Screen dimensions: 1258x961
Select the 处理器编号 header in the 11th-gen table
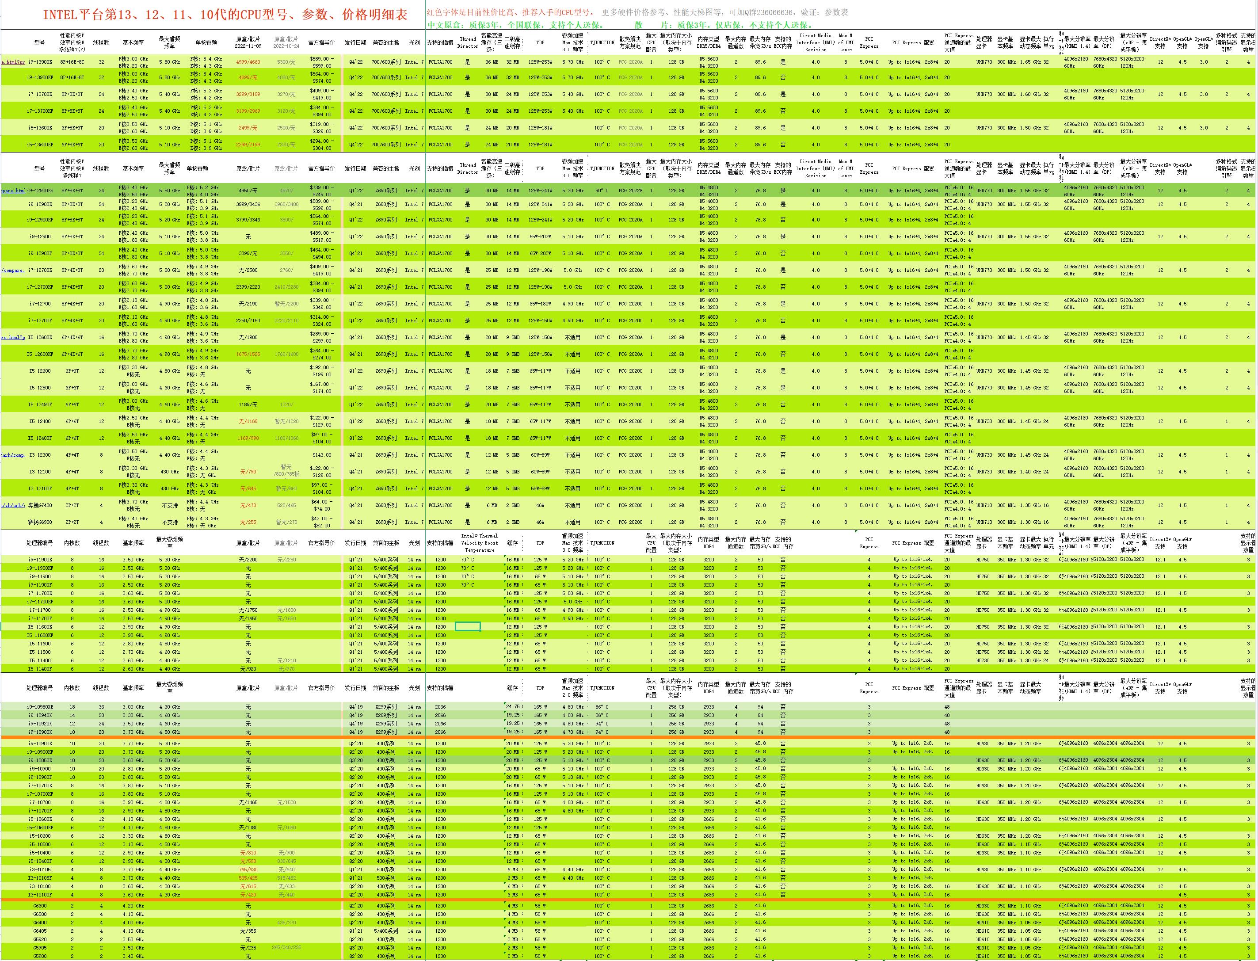coord(39,543)
